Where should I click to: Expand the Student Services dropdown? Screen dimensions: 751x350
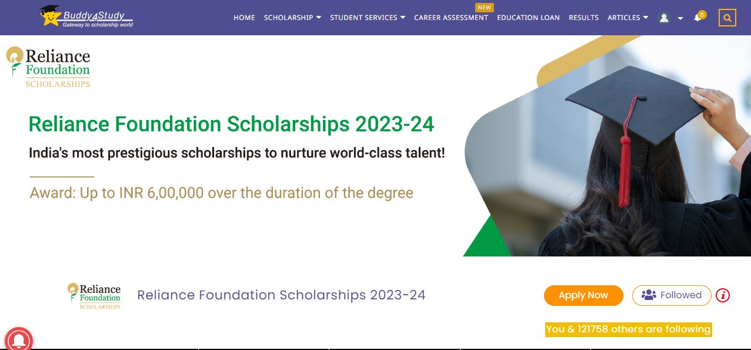(368, 18)
